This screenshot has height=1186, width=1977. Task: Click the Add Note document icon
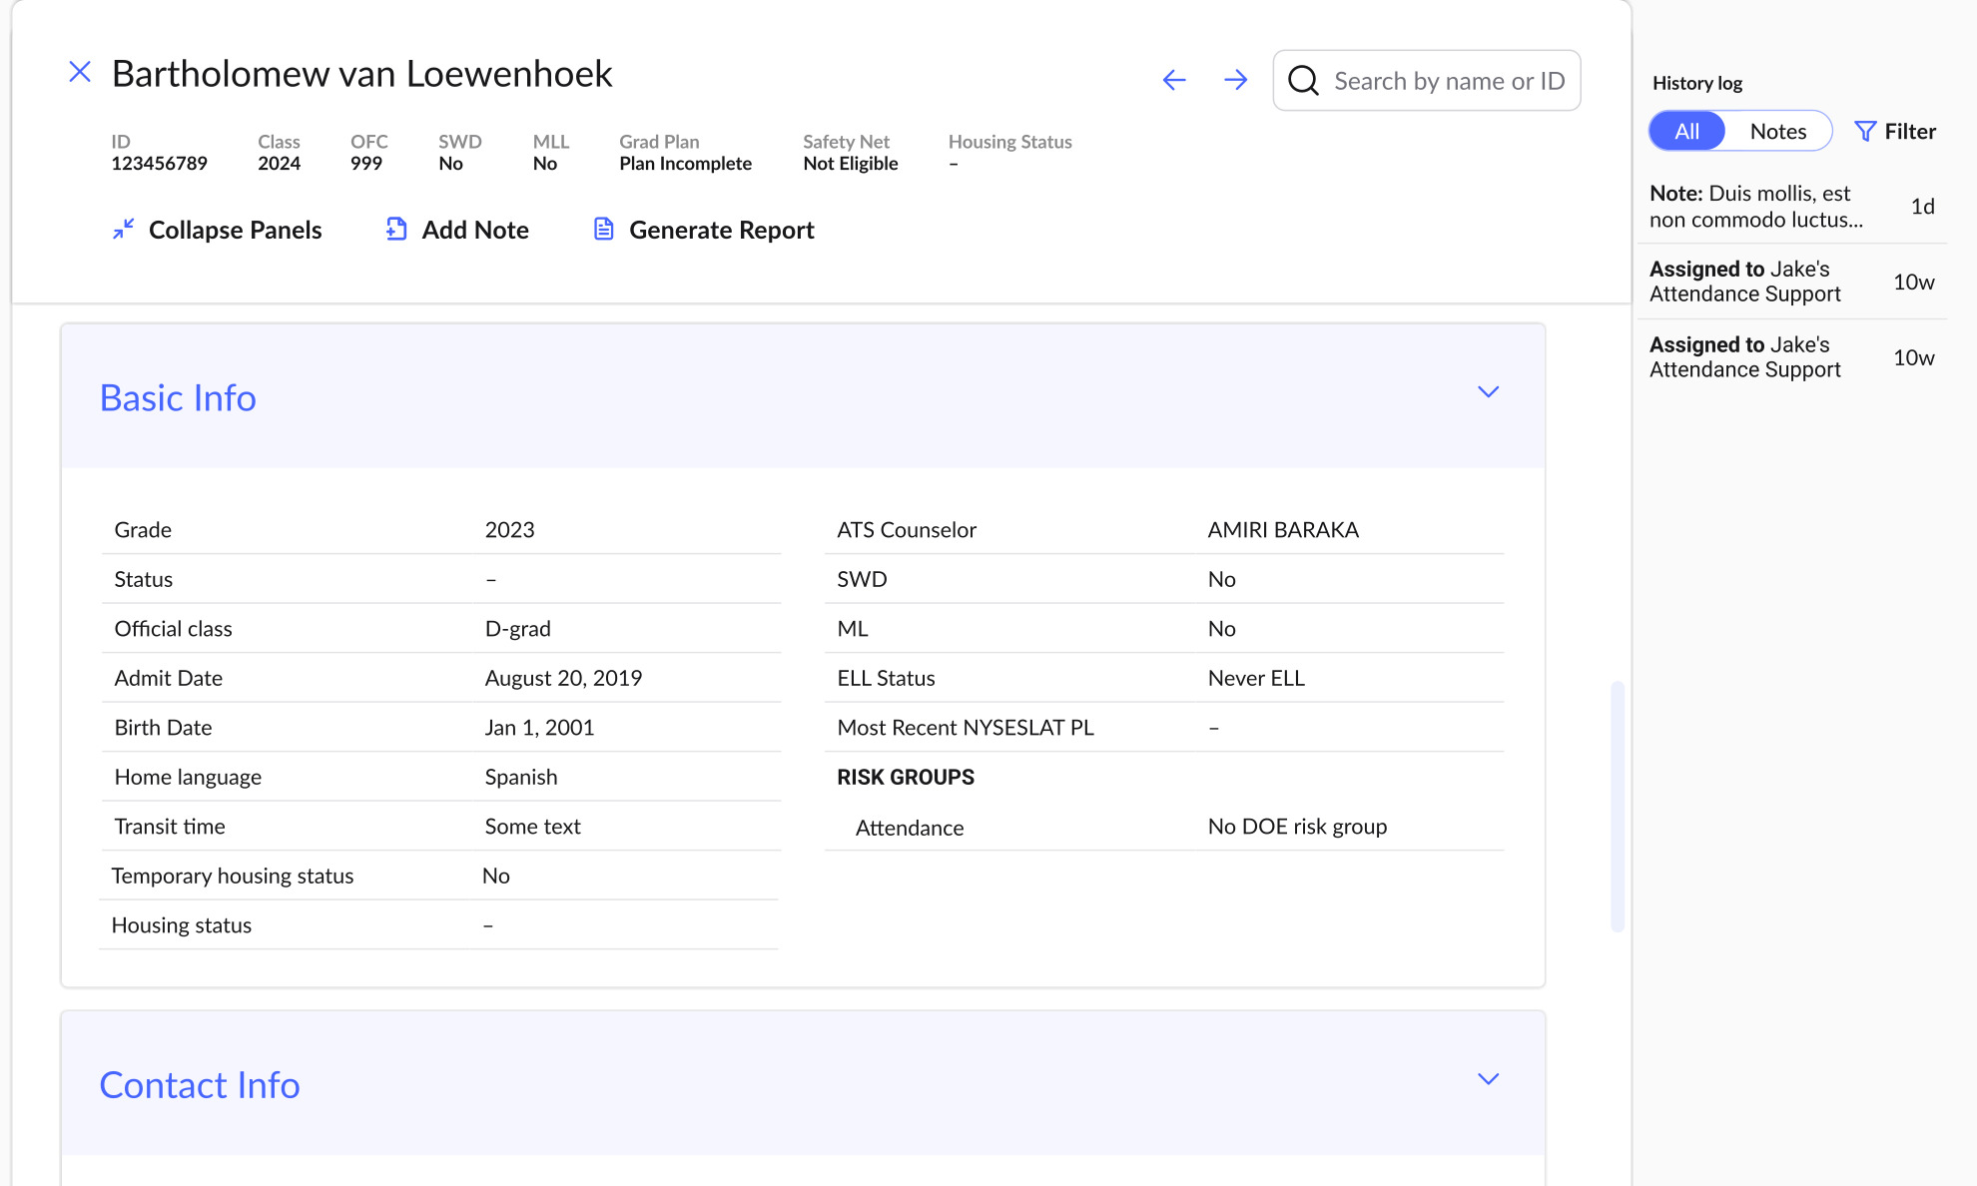[x=396, y=230]
